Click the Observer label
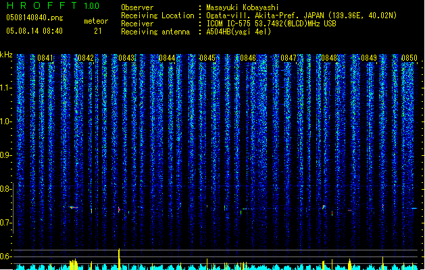 click(x=137, y=7)
